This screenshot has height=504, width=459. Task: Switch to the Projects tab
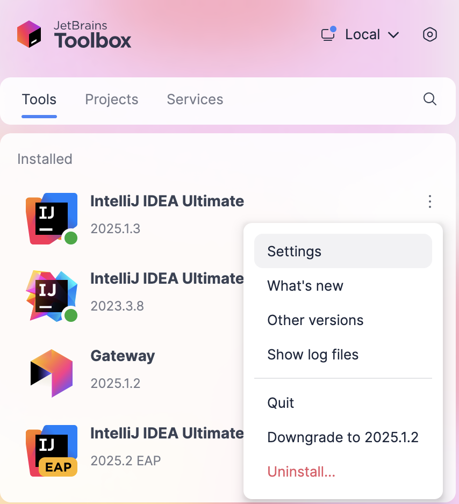pos(111,99)
